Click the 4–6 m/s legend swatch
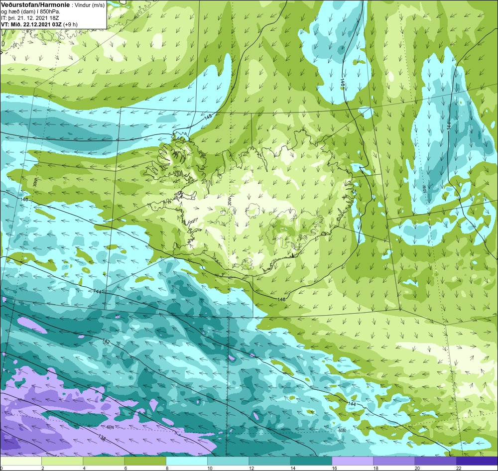This screenshot has height=471, width=498. [x=104, y=461]
